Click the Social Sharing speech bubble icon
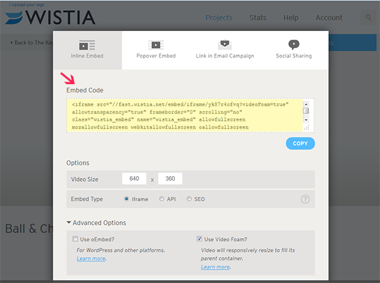This screenshot has height=283, width=380. click(294, 44)
